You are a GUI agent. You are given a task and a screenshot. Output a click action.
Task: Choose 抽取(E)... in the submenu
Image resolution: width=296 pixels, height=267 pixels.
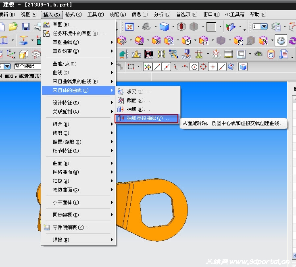(148, 109)
